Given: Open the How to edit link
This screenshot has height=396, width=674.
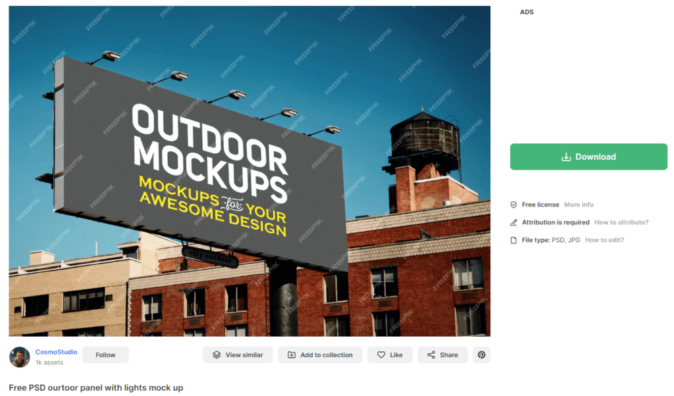Looking at the screenshot, I should (604, 240).
